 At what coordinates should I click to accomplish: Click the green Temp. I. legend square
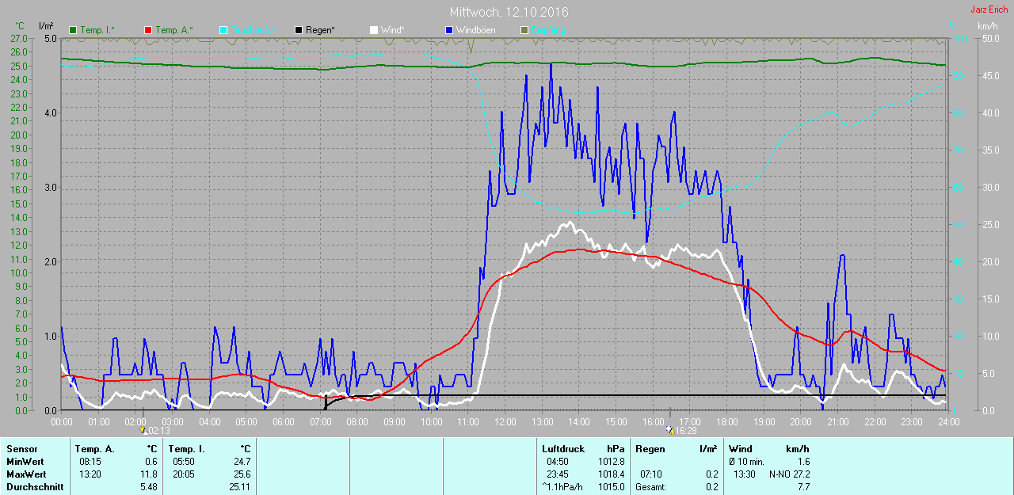(73, 30)
